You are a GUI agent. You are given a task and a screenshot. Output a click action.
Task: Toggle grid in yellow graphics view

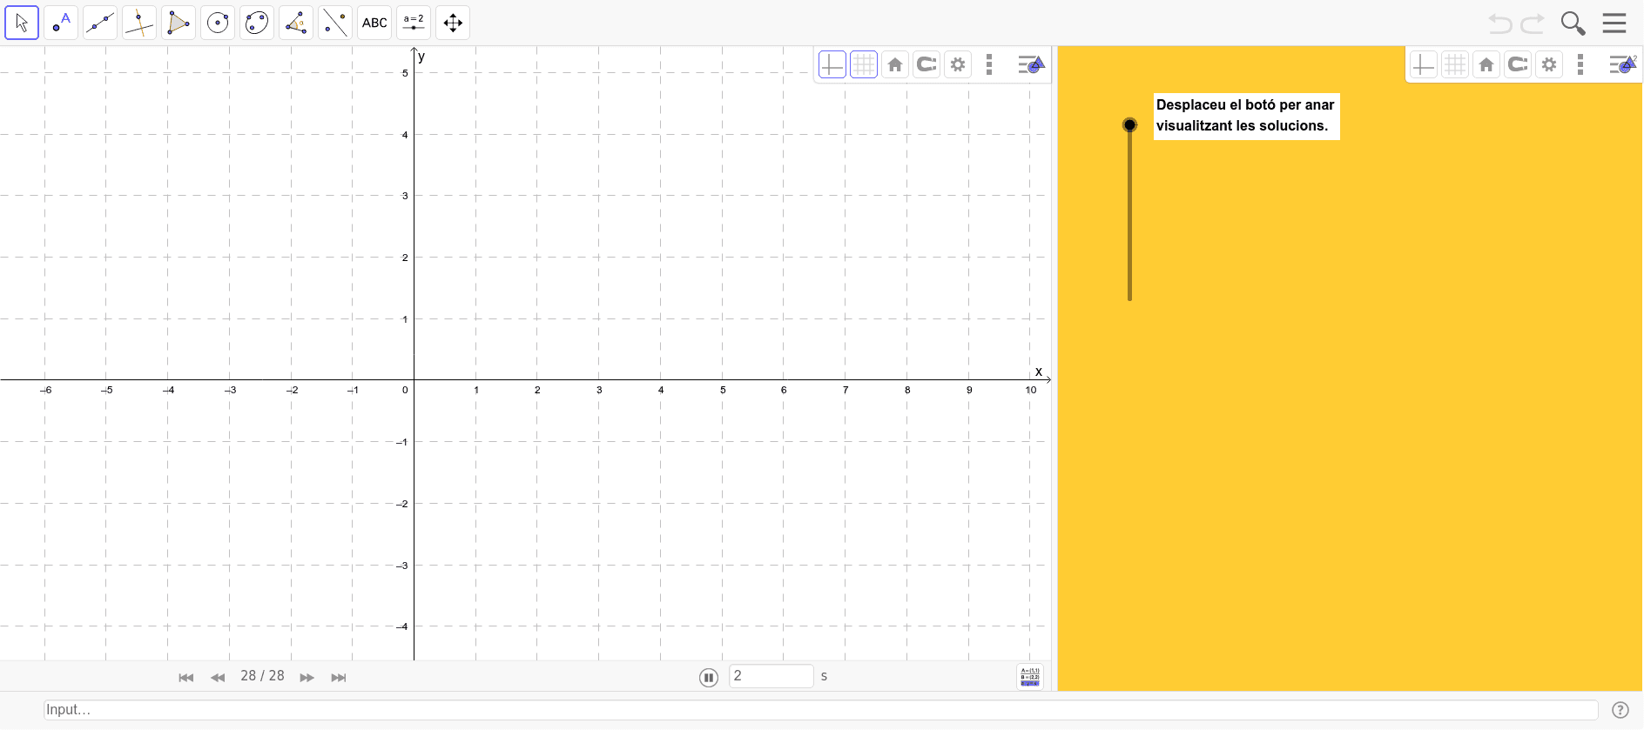(x=1455, y=64)
